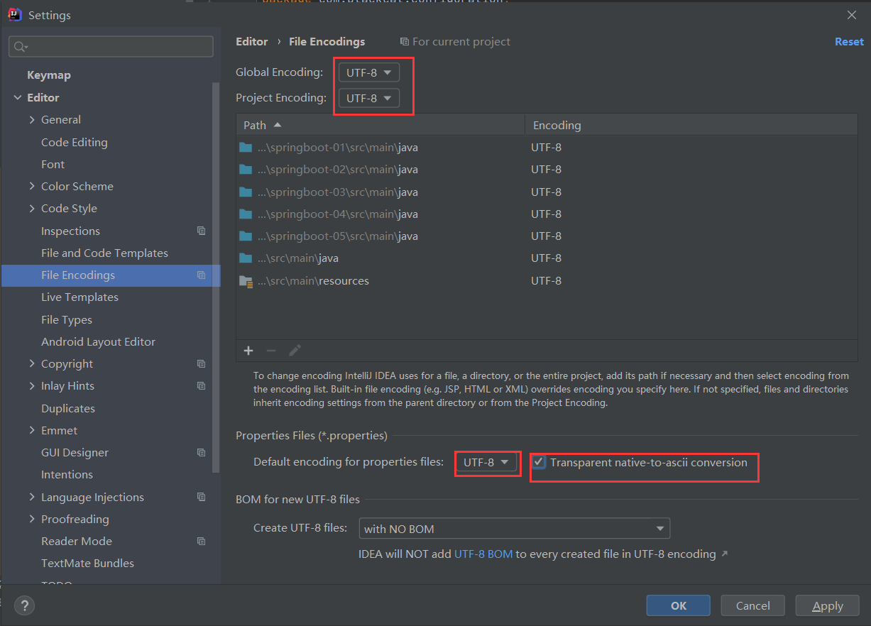The height and width of the screenshot is (626, 871).
Task: Click folder icon of springboot-03 path
Action: 246,192
